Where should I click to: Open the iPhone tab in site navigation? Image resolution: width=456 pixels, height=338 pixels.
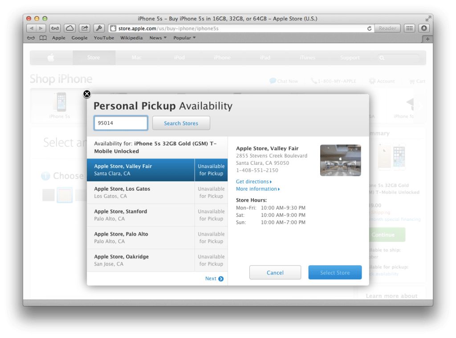coord(222,57)
